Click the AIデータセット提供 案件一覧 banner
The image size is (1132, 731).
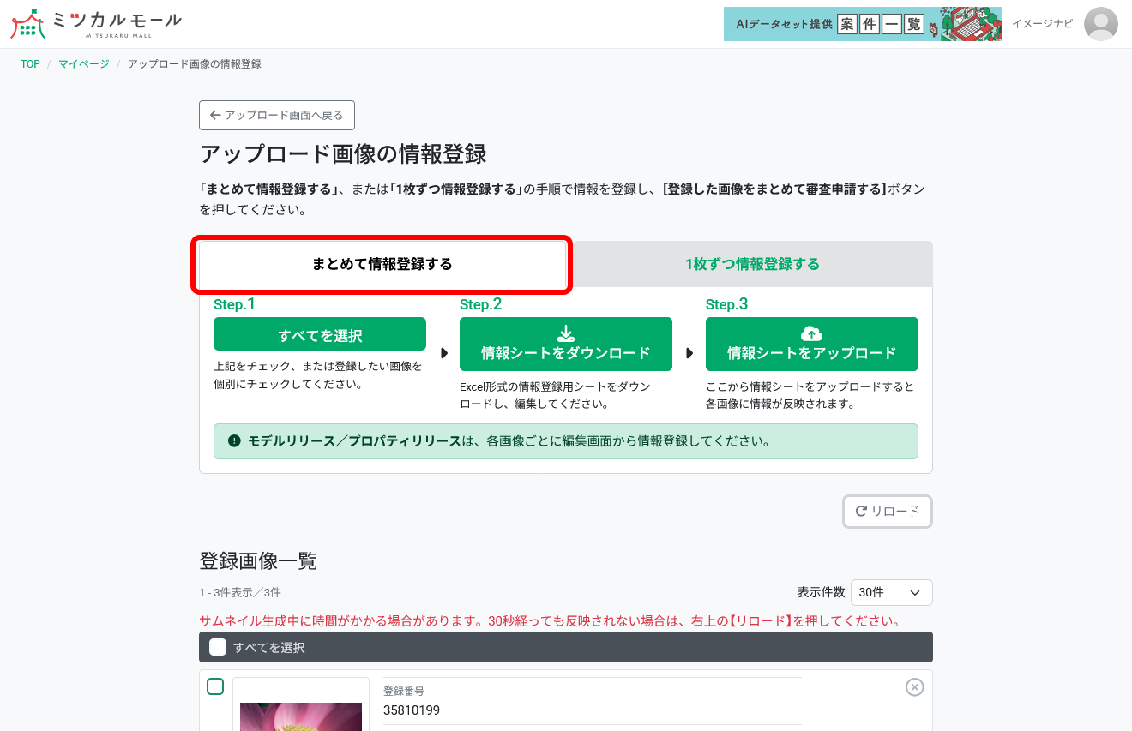(x=862, y=24)
